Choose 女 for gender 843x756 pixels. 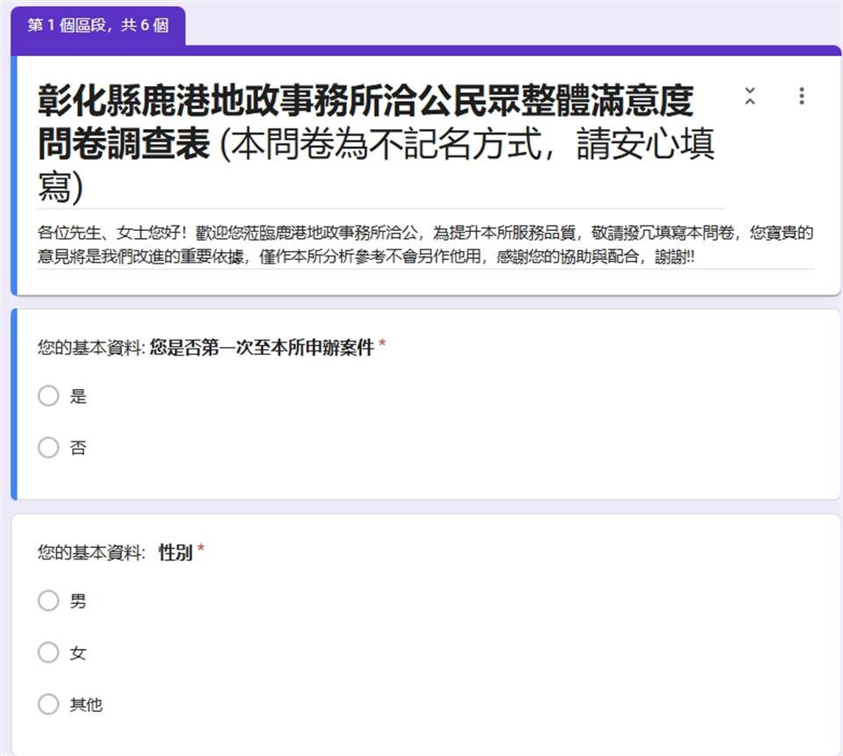48,652
